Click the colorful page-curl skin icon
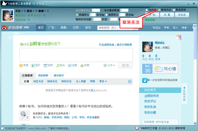198x131 pixels. coord(178,38)
